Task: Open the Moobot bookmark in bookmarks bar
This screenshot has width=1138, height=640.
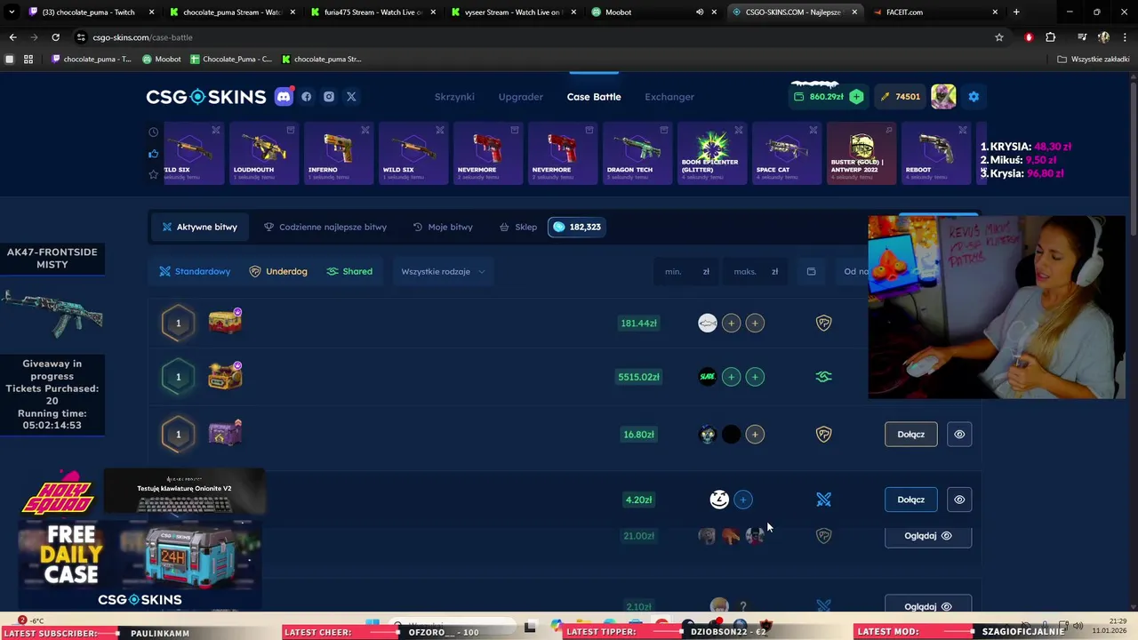Action: tap(162, 59)
